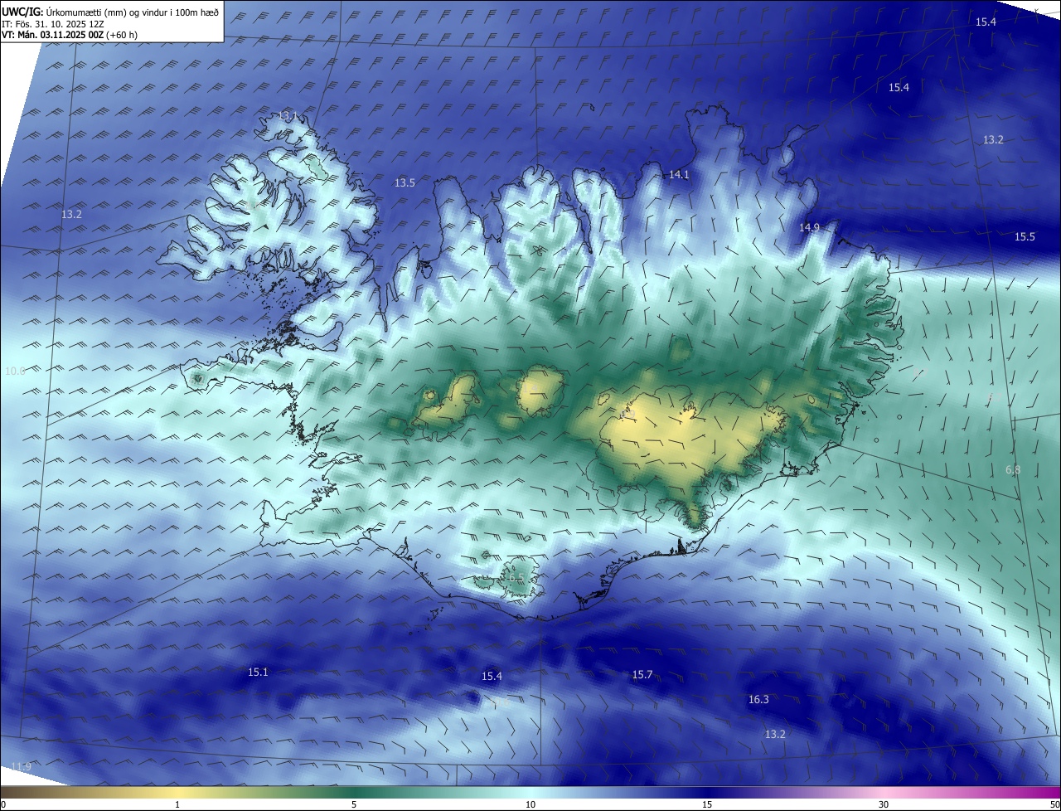The image size is (1061, 811).
Task: Click the 6.5 value label on the map
Action: pyautogui.click(x=515, y=577)
